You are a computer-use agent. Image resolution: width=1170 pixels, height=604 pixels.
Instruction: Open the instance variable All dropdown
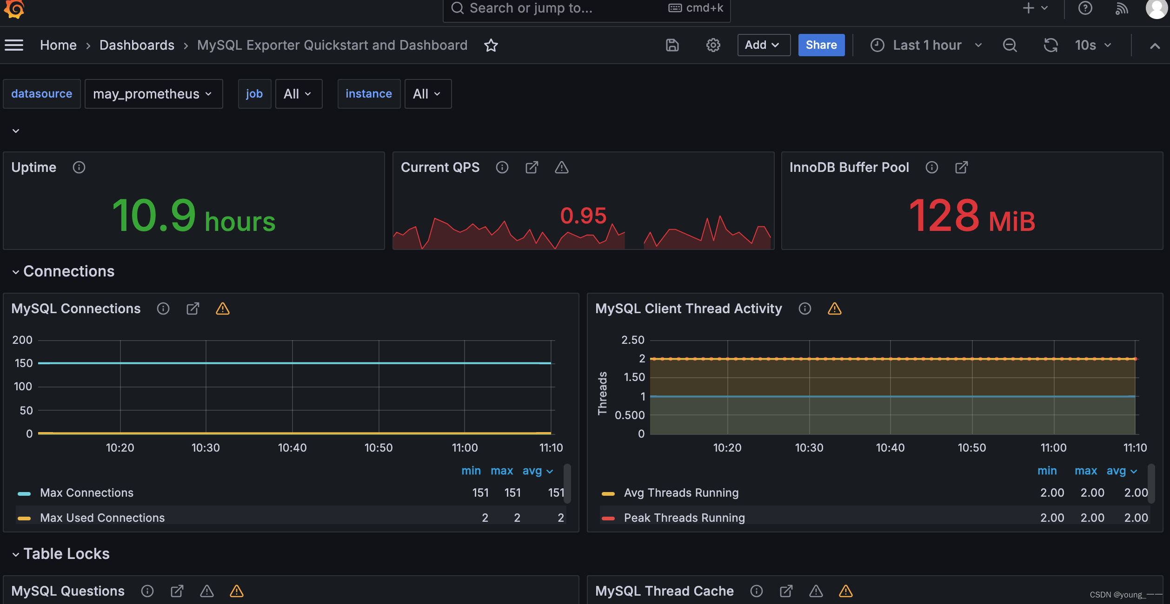click(x=428, y=94)
